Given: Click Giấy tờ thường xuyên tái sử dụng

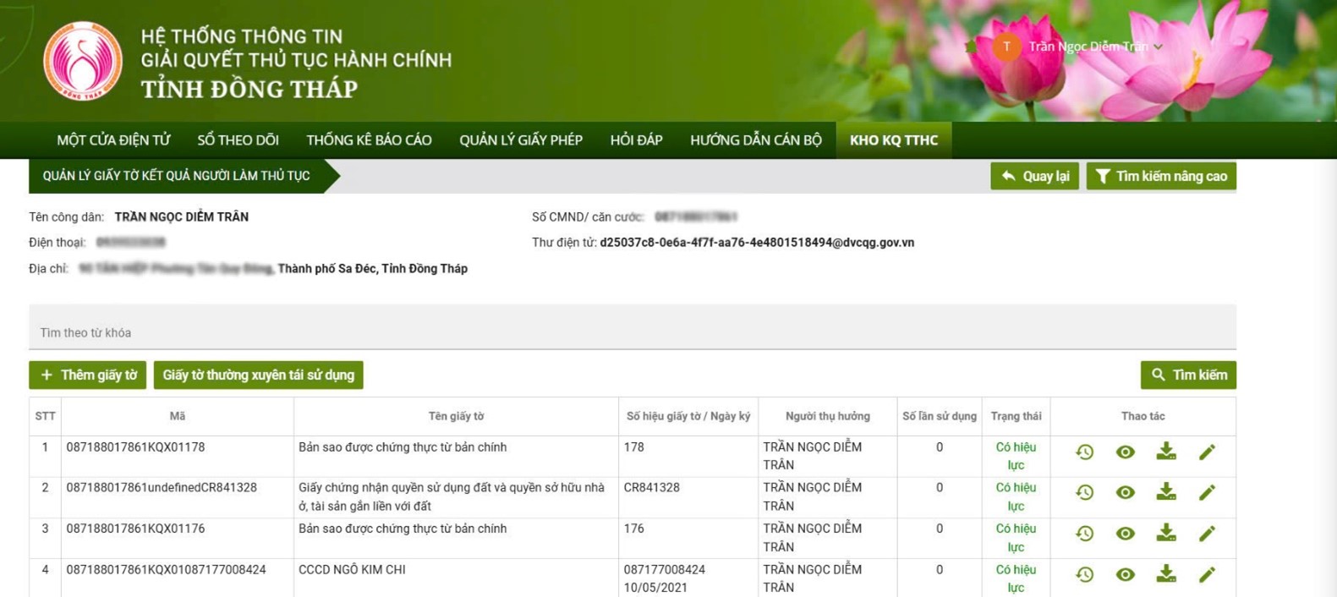Looking at the screenshot, I should click(259, 375).
